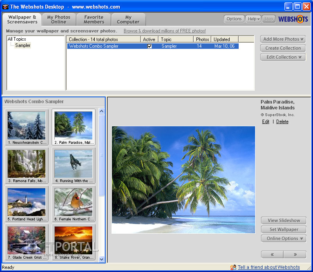Open the Add More Photos dropdown
This screenshot has width=313, height=272.
[x=283, y=39]
